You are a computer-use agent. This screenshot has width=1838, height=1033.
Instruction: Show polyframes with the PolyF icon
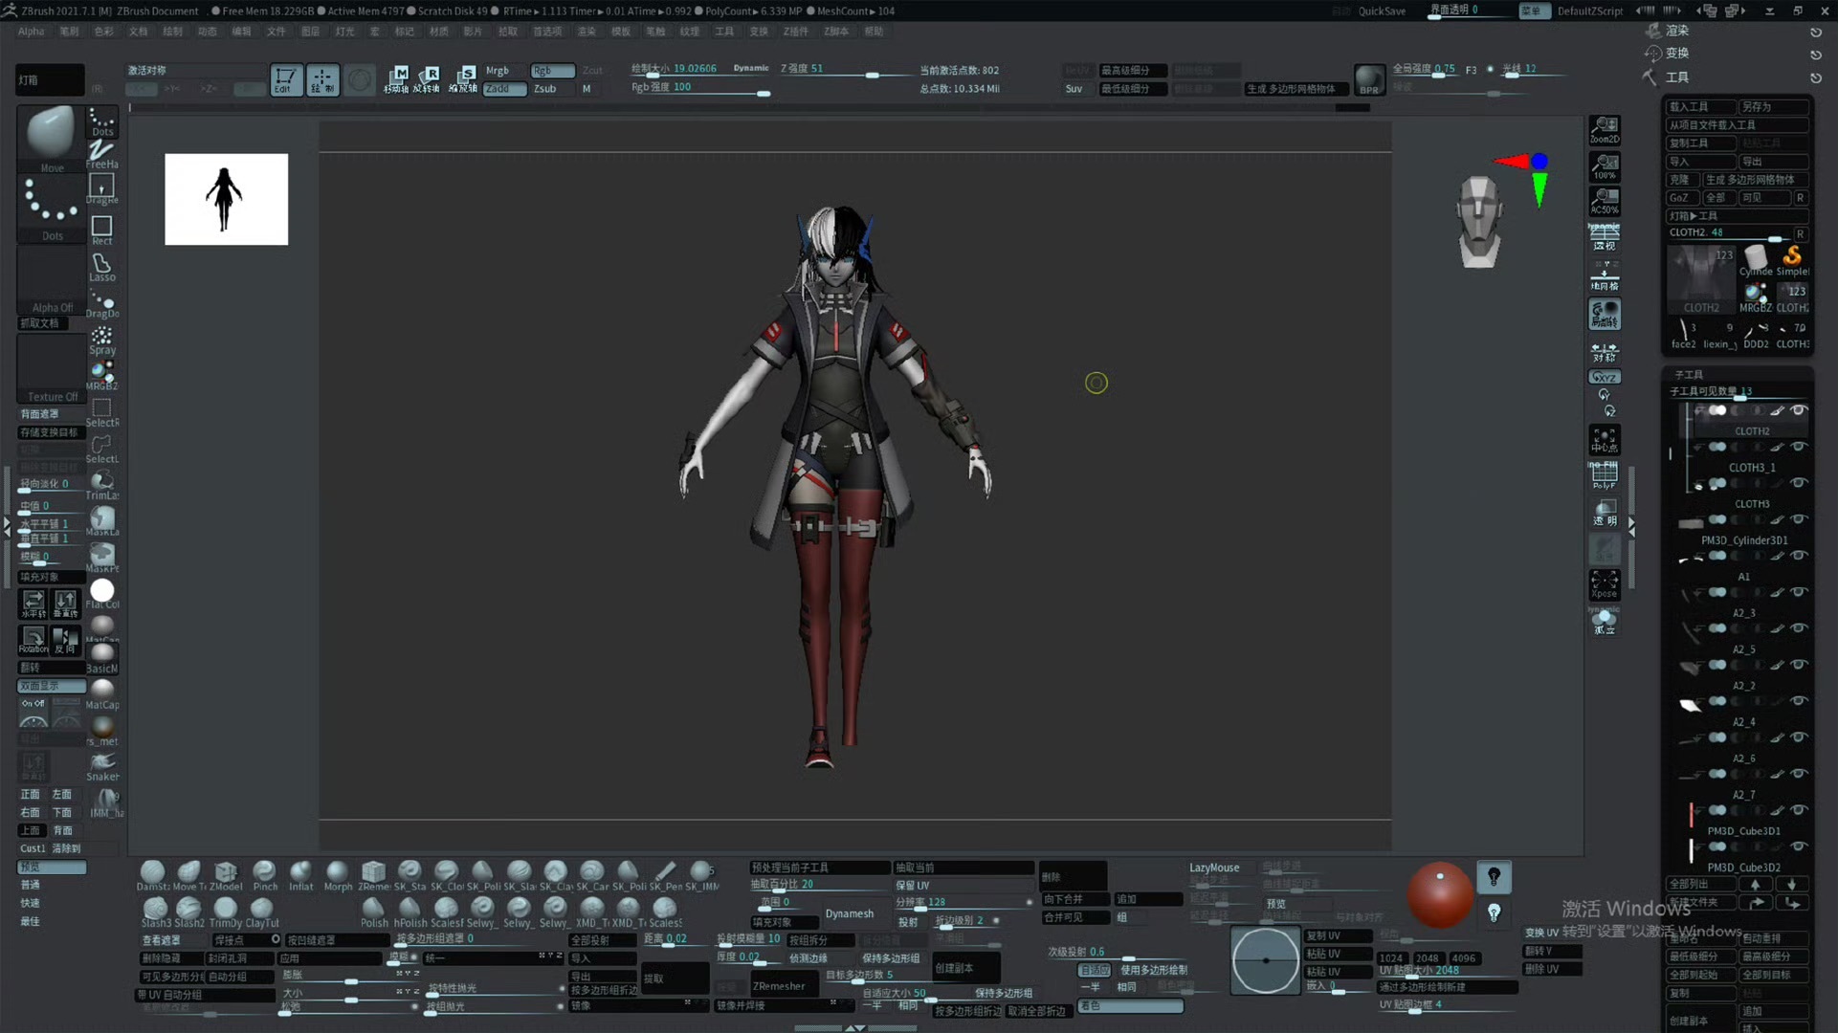[1605, 475]
